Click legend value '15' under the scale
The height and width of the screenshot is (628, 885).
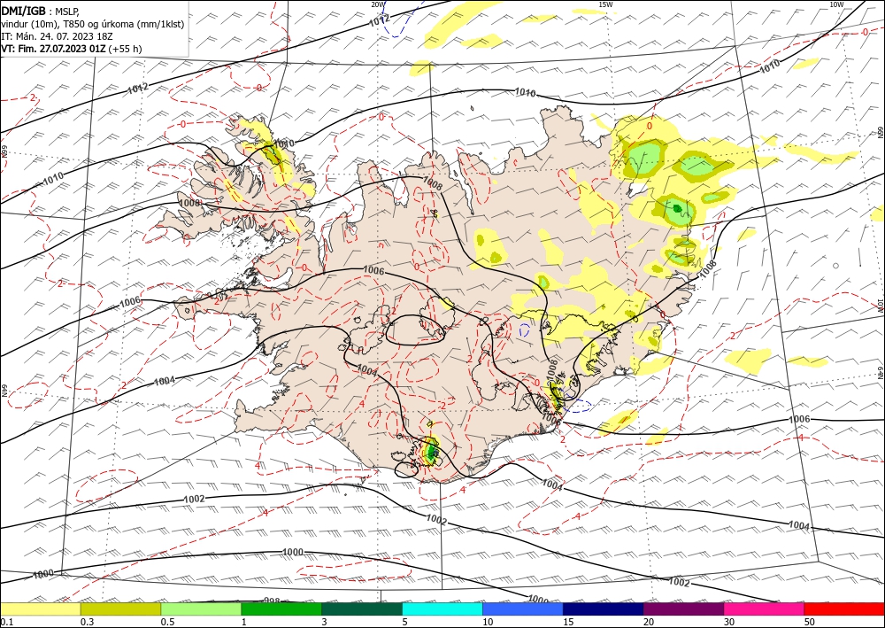click(x=568, y=622)
